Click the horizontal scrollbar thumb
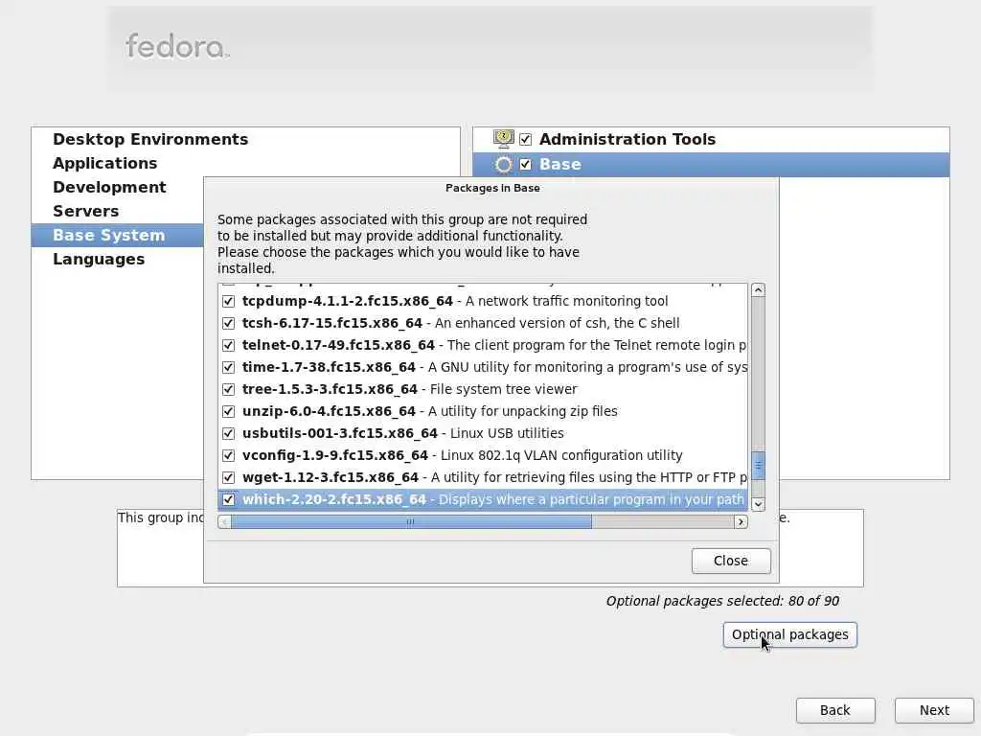 411,522
